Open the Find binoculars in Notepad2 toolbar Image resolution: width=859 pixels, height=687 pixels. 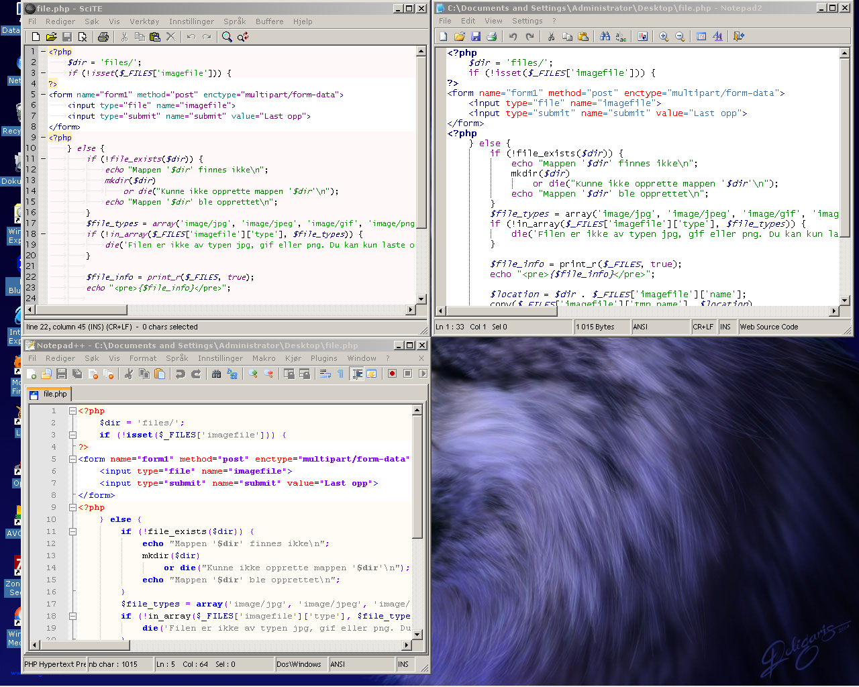pyautogui.click(x=605, y=37)
